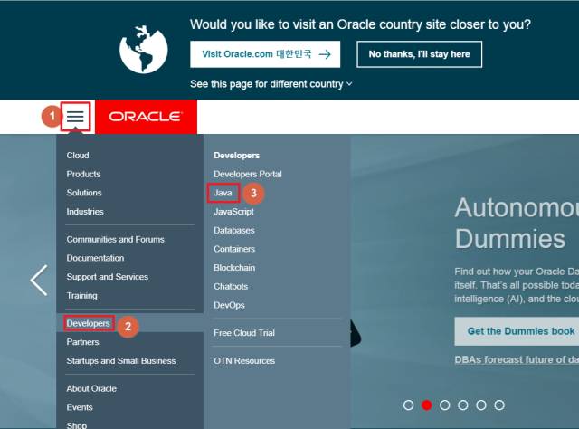This screenshot has width=579, height=429.
Task: Click Visit Oracle.com 대한민국 button
Action: click(x=265, y=54)
